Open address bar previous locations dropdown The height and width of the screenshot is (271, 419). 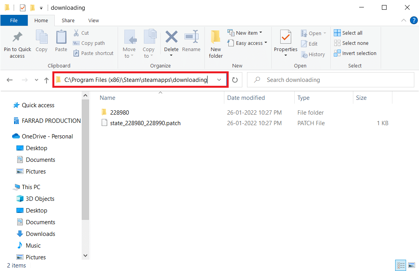click(219, 80)
